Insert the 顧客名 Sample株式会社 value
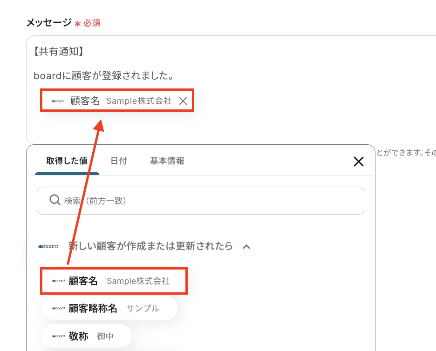436x351 pixels. pos(114,281)
